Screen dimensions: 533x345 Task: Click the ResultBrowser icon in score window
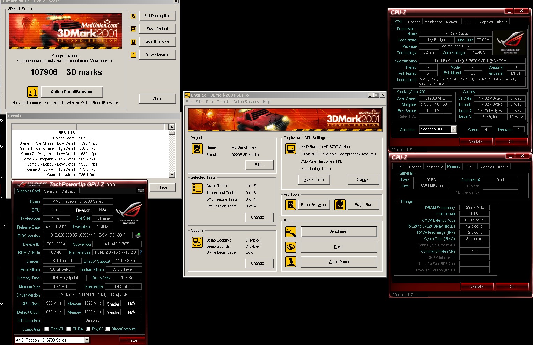tap(133, 42)
